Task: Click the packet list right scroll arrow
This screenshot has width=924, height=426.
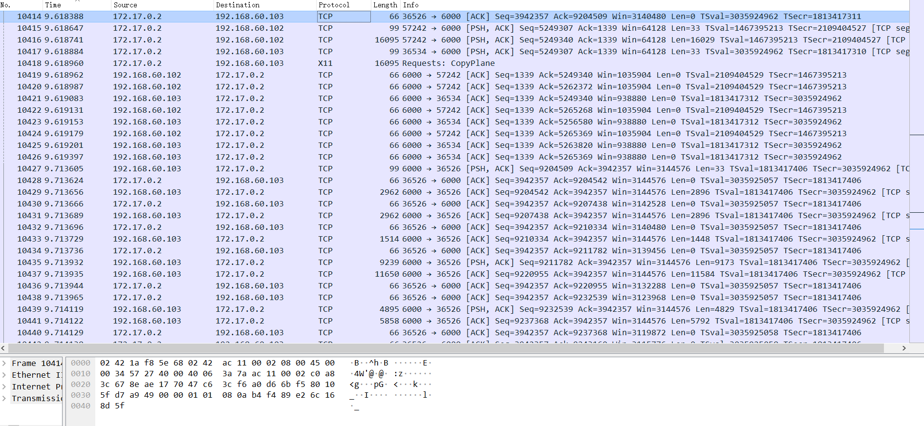Action: tap(904, 348)
